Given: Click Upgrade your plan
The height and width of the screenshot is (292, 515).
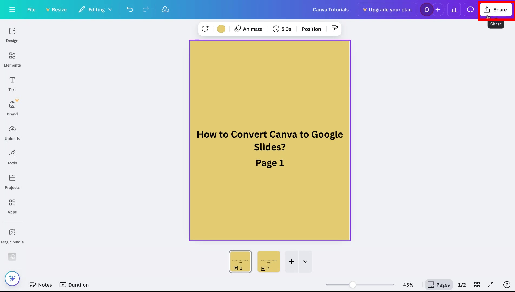Looking at the screenshot, I should coord(387,9).
